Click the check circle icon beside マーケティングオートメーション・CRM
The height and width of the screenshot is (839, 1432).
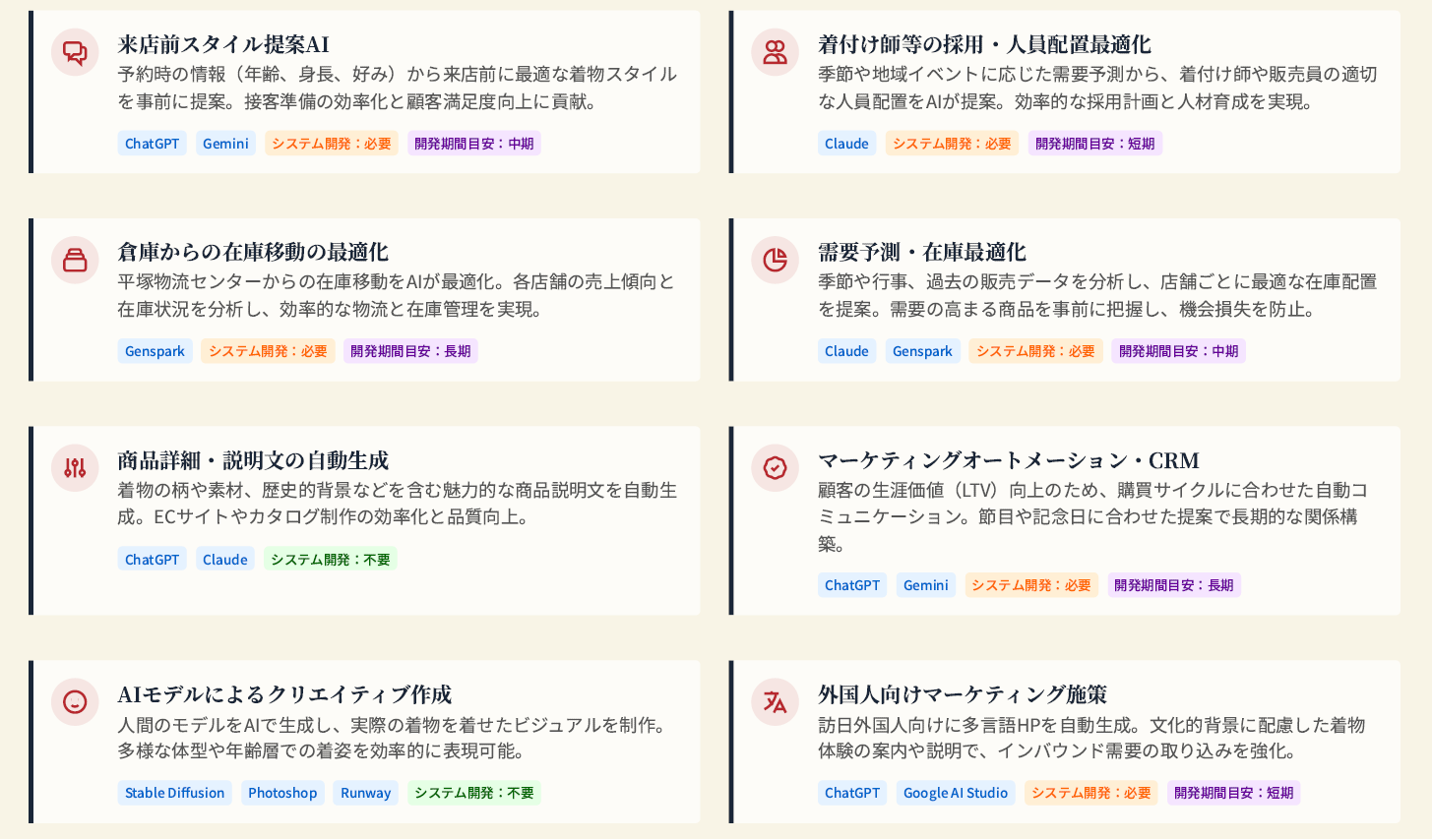(775, 468)
